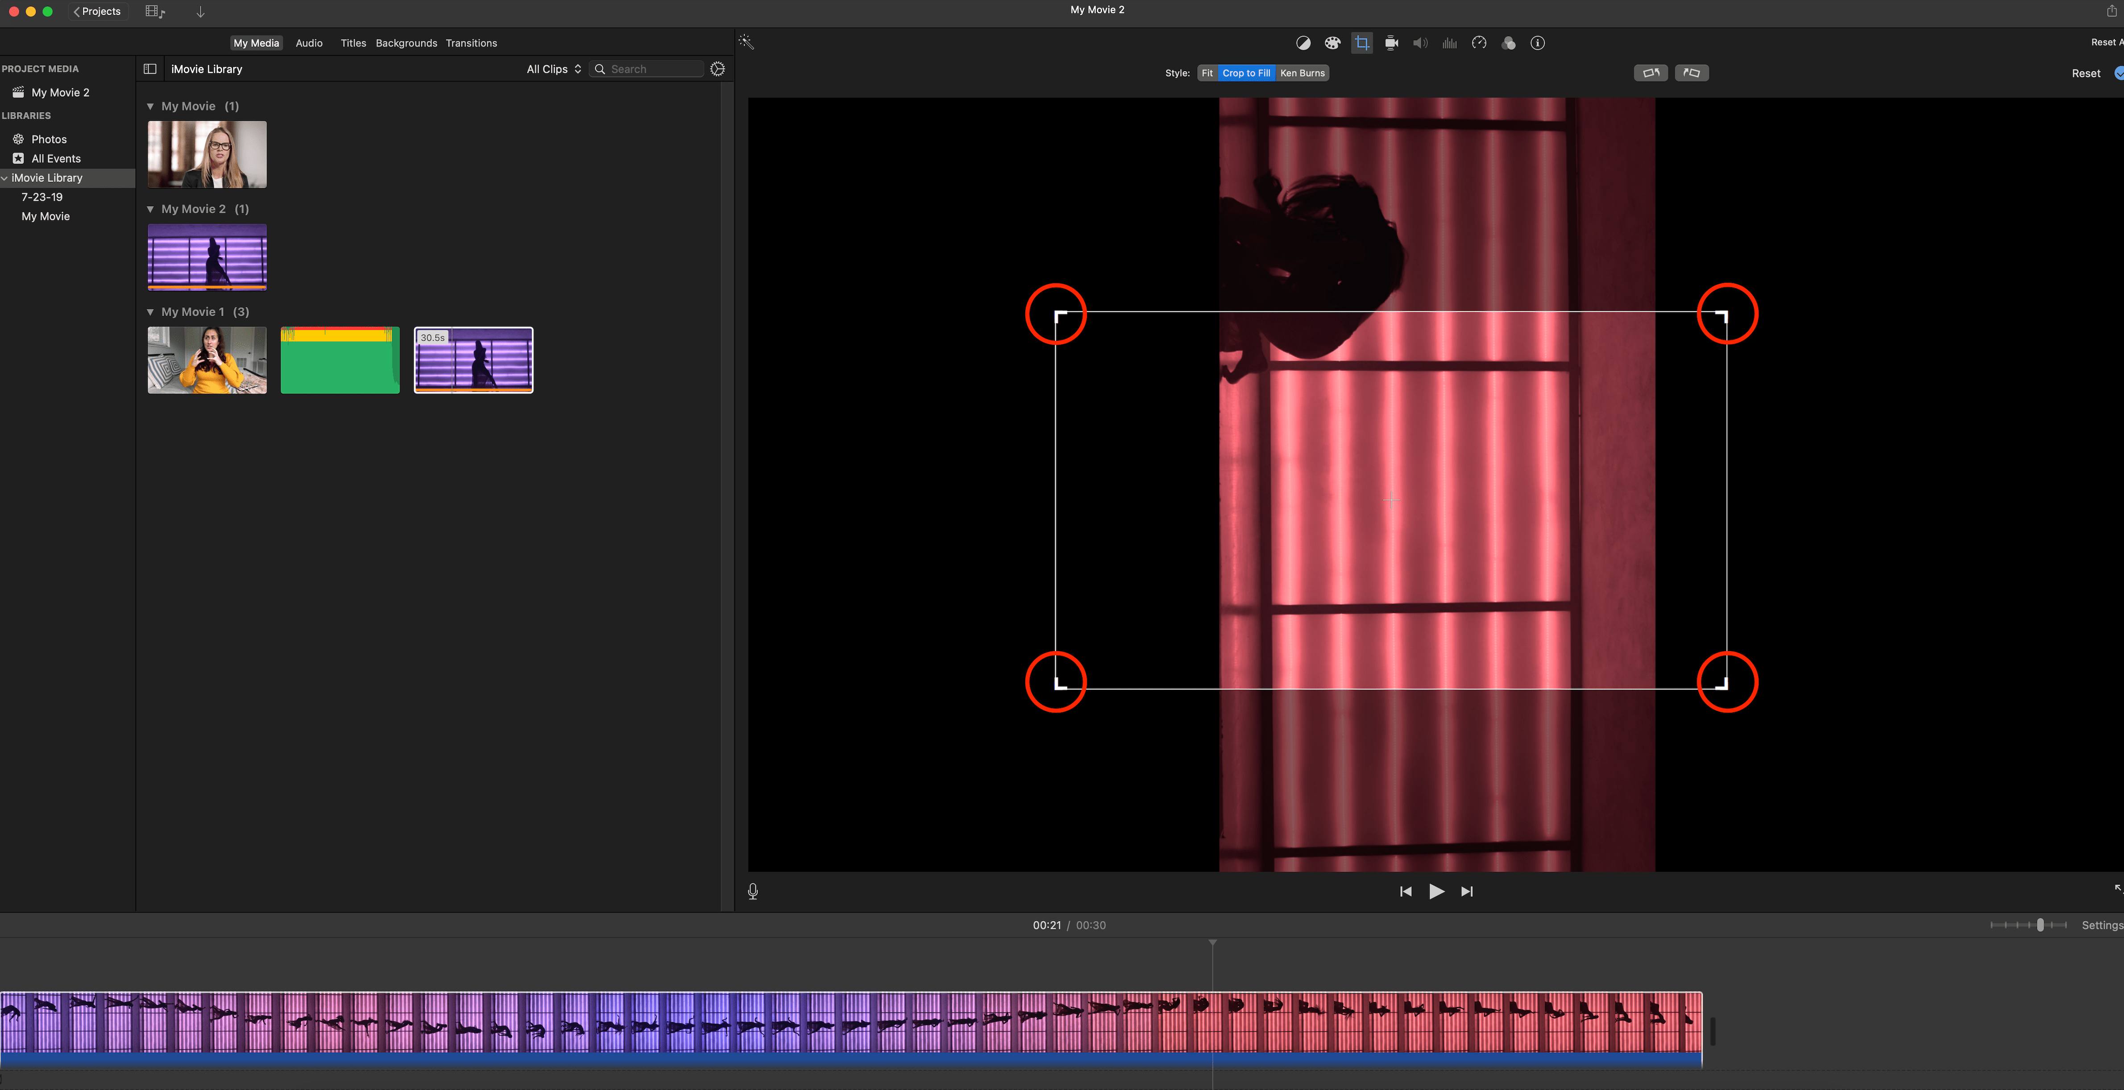Collapse the iMovie Library tree item
This screenshot has height=1090, width=2124.
[x=5, y=178]
